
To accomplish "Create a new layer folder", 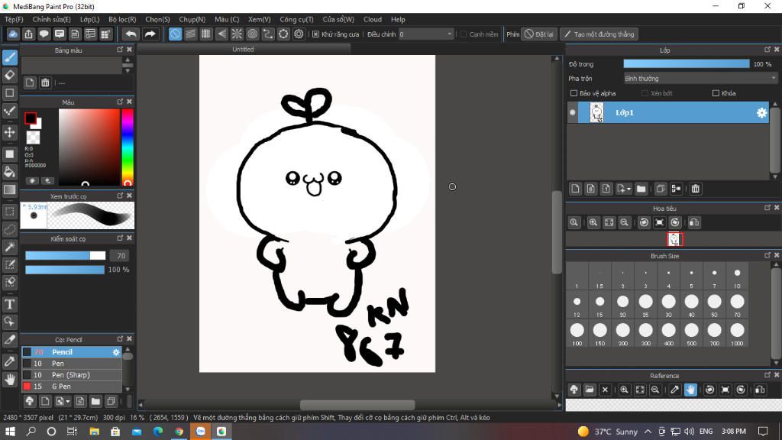I will coord(641,189).
